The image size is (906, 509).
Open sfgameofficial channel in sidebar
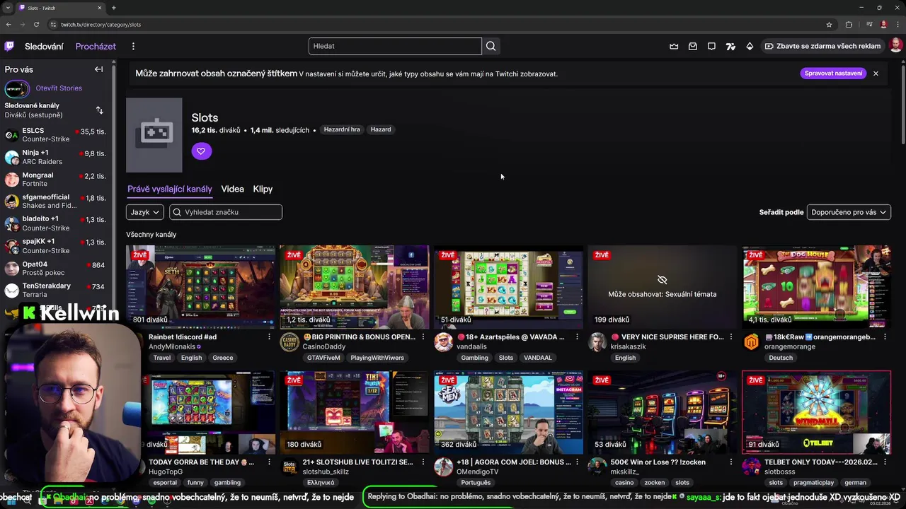pos(55,201)
